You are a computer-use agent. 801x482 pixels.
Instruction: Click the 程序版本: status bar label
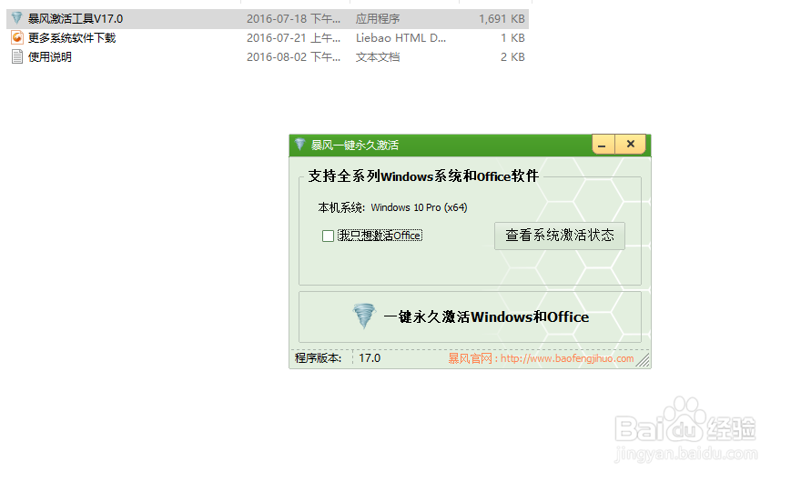point(318,358)
